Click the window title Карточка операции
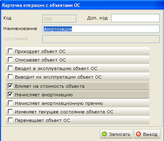Viewport: 164px width, 141px height. tap(41, 5)
